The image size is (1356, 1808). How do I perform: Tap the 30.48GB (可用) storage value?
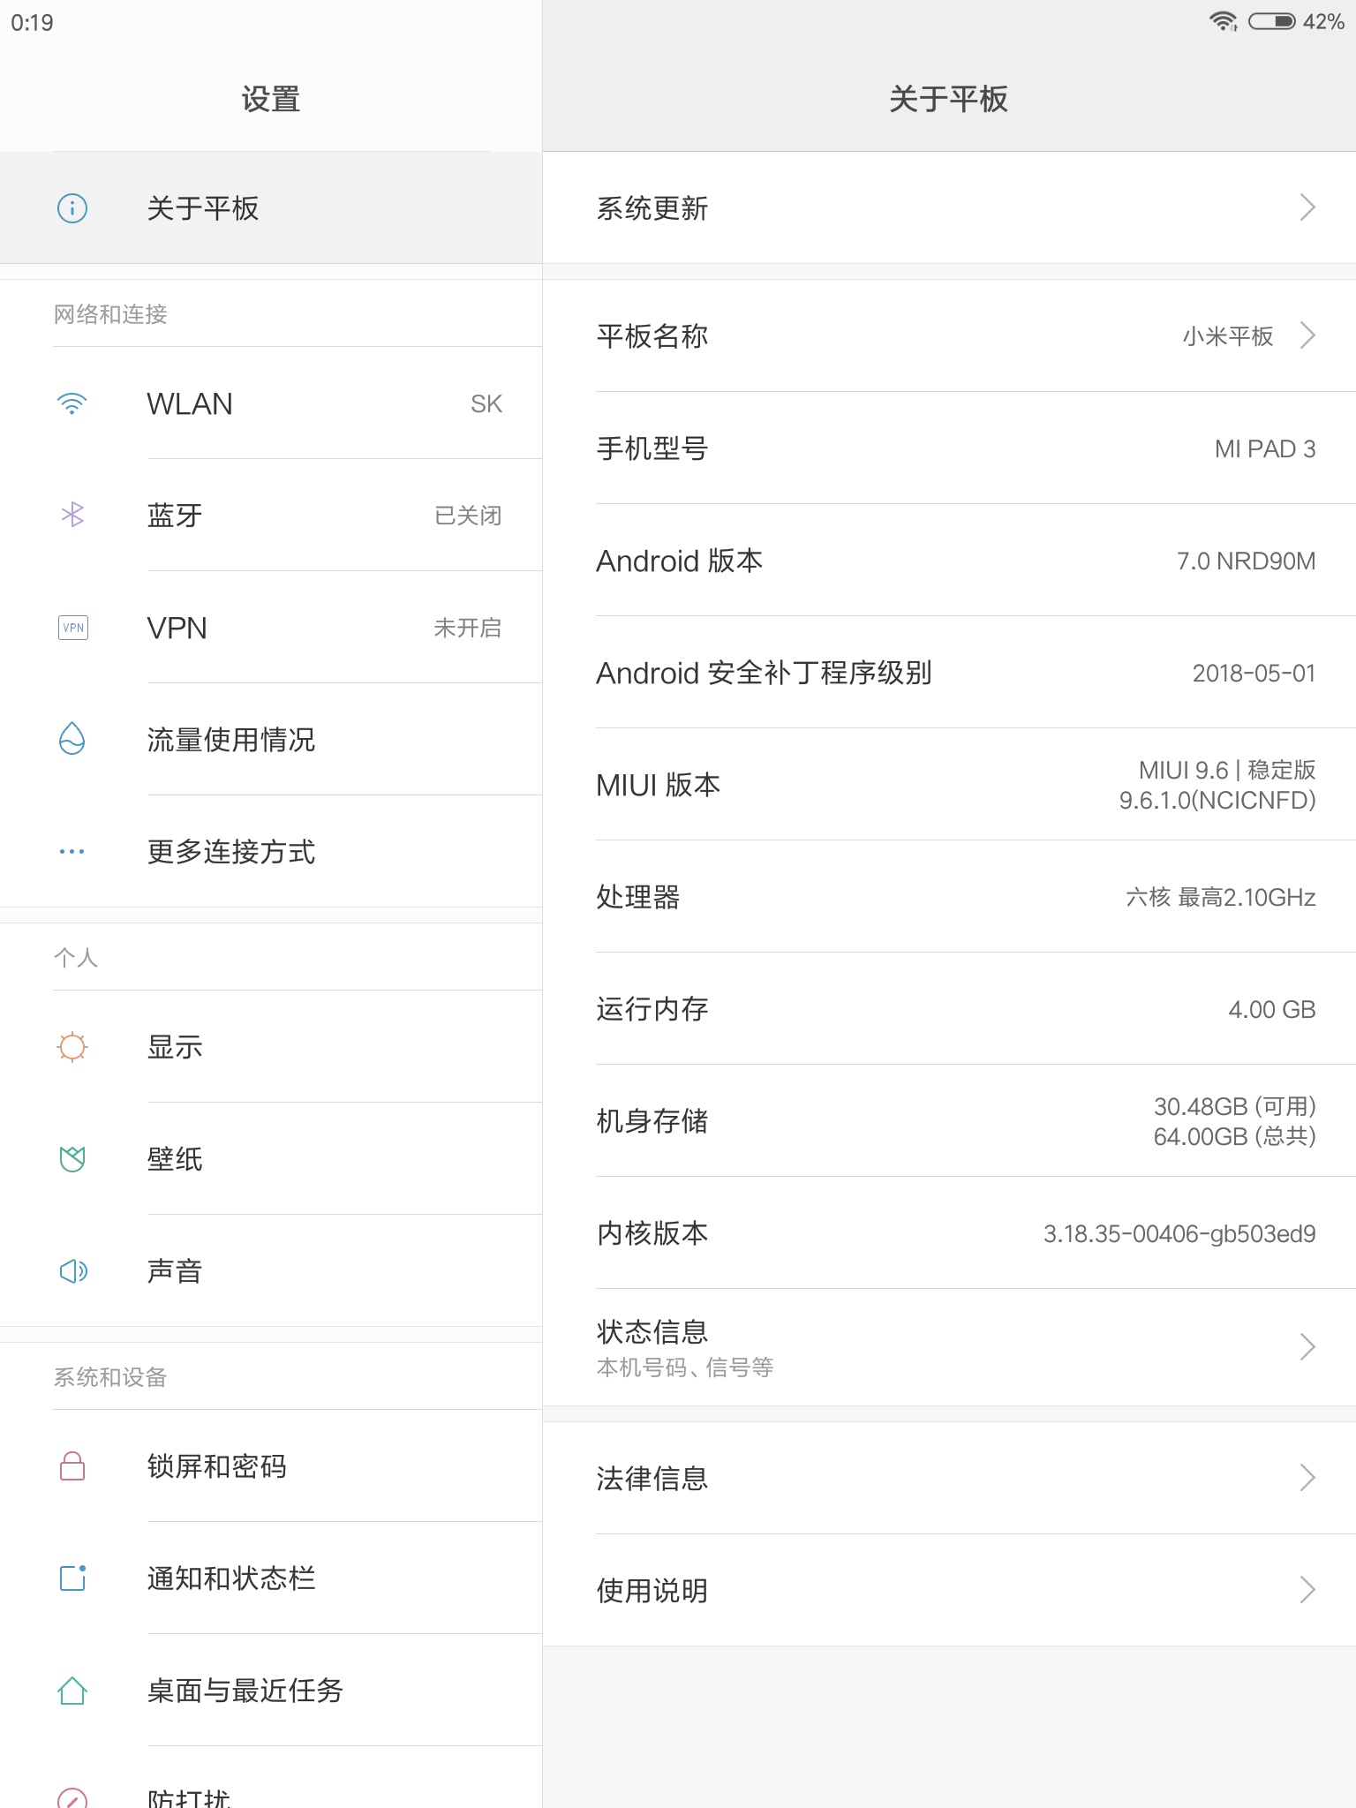[x=1235, y=1106]
